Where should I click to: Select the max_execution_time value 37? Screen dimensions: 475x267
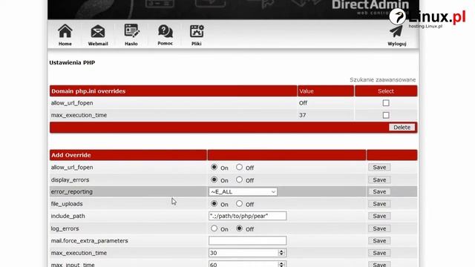point(302,116)
